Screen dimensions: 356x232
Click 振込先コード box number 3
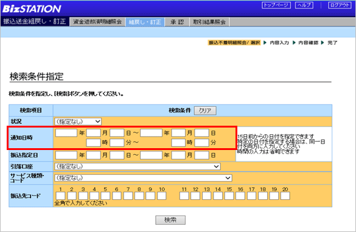83,196
